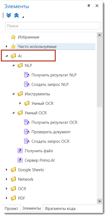This screenshot has width=107, height=217.
Task: Expand the Google Sheets folder
Action: coord(7,170)
